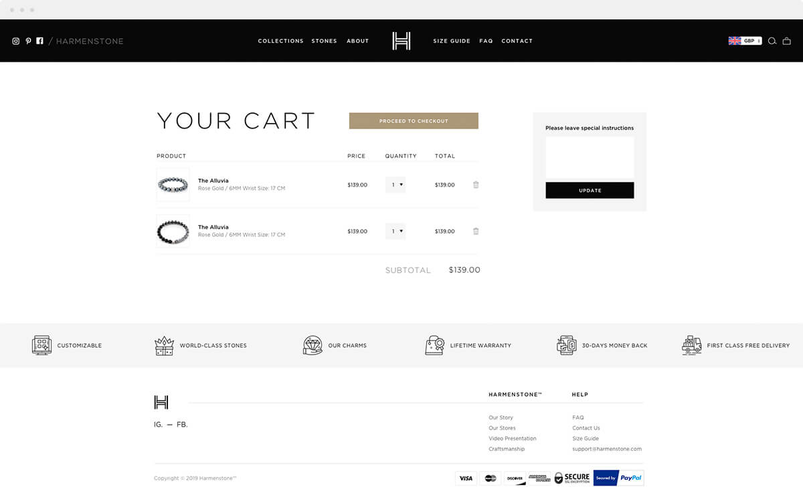The height and width of the screenshot is (493, 803).
Task: Click Customizable feature label
Action: (80, 346)
